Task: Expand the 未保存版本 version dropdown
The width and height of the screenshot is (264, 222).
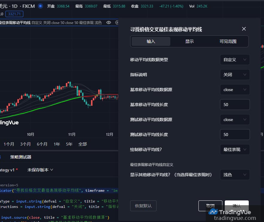Action: 40,170
